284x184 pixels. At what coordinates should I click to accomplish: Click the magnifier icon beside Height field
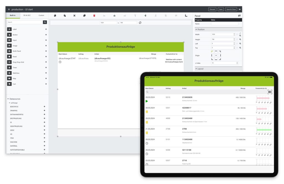[240, 39]
